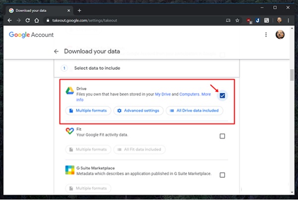Select the Download your data tab

(x=40, y=10)
